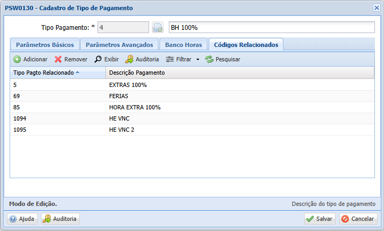Image resolution: width=384 pixels, height=231 pixels.
Task: Click the BH 100% description field
Action: coord(272,27)
